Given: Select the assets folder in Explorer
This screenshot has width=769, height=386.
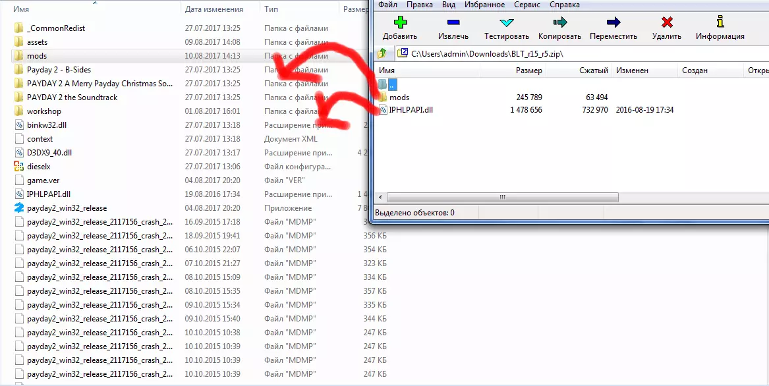Looking at the screenshot, I should point(38,42).
